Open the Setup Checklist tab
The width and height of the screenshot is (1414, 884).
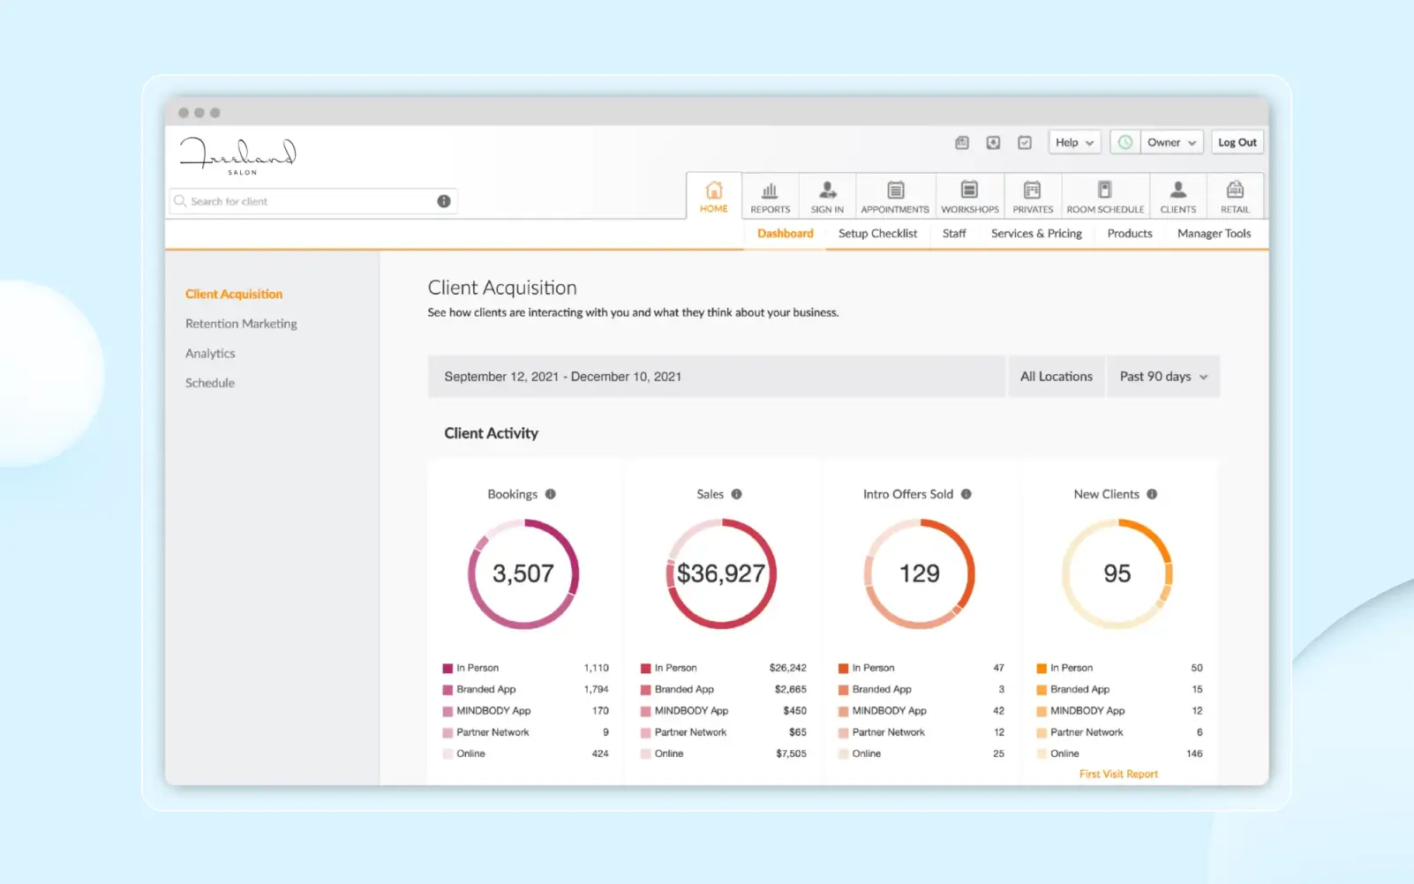point(877,234)
